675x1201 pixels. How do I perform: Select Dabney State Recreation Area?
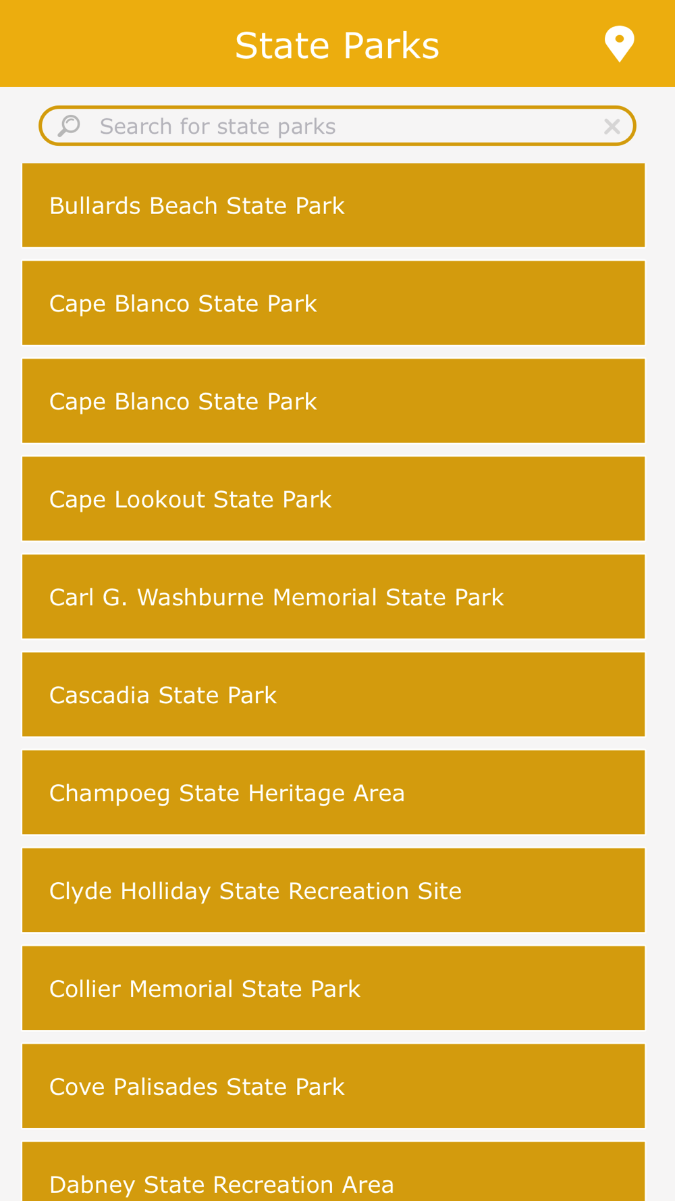coord(333,1172)
